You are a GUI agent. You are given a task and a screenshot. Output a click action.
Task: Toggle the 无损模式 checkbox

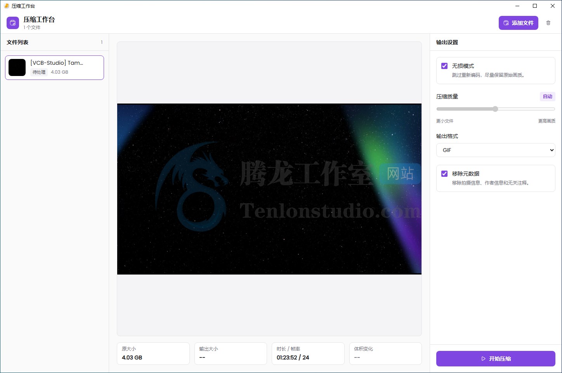click(444, 66)
